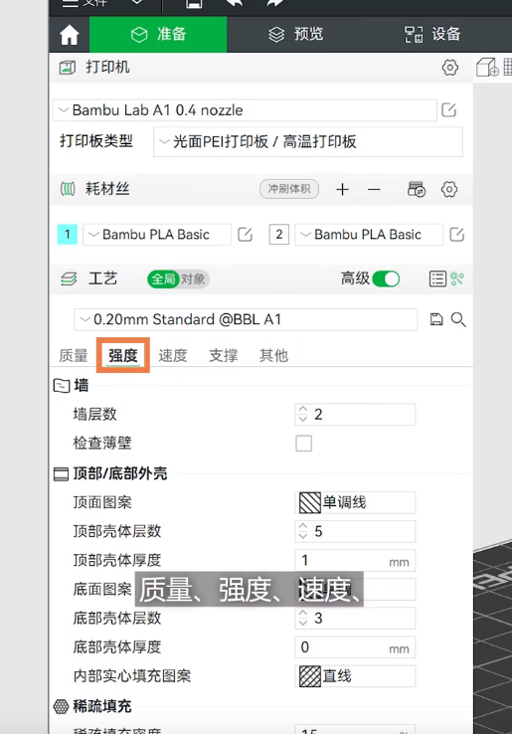Screen dimensions: 512x734
Task: Select filament slot 1 cyan color swatch
Action: pyautogui.click(x=68, y=234)
